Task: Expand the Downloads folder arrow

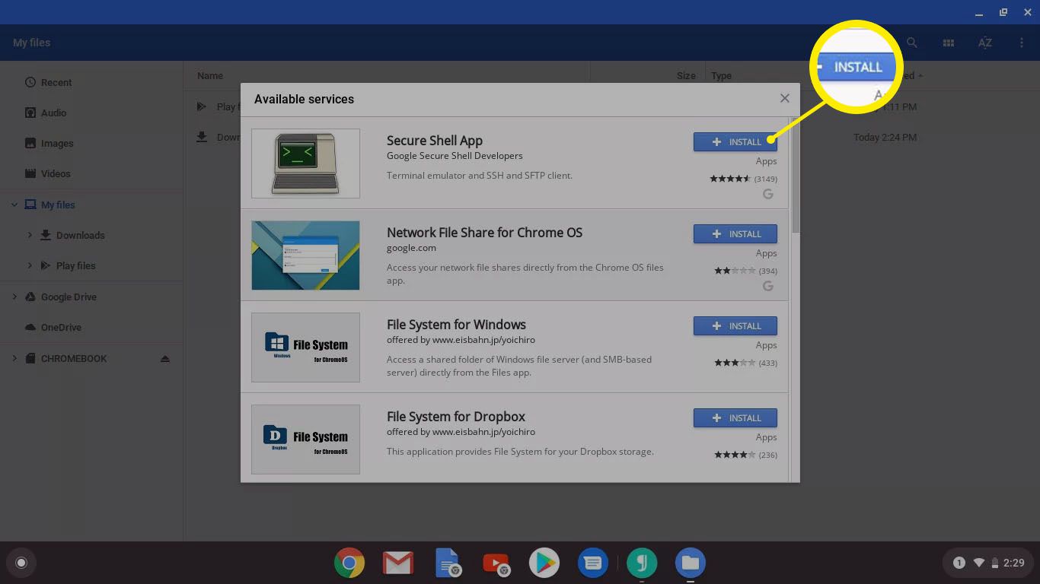Action: click(30, 235)
